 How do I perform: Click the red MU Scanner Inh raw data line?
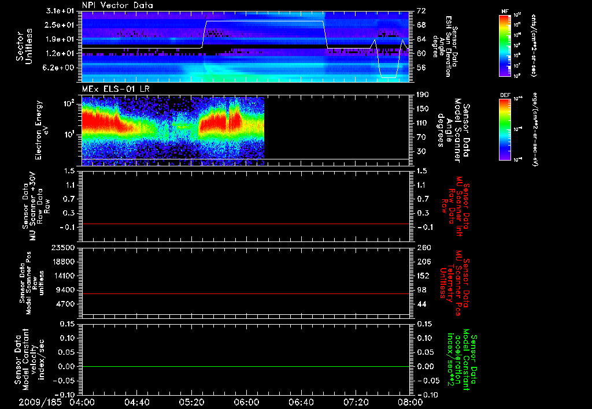[x=246, y=224]
